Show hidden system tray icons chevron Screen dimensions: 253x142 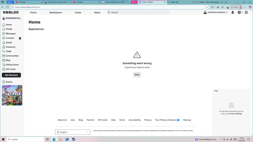[221, 139]
